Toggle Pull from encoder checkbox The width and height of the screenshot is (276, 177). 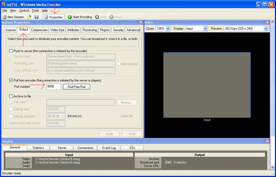click(11, 80)
